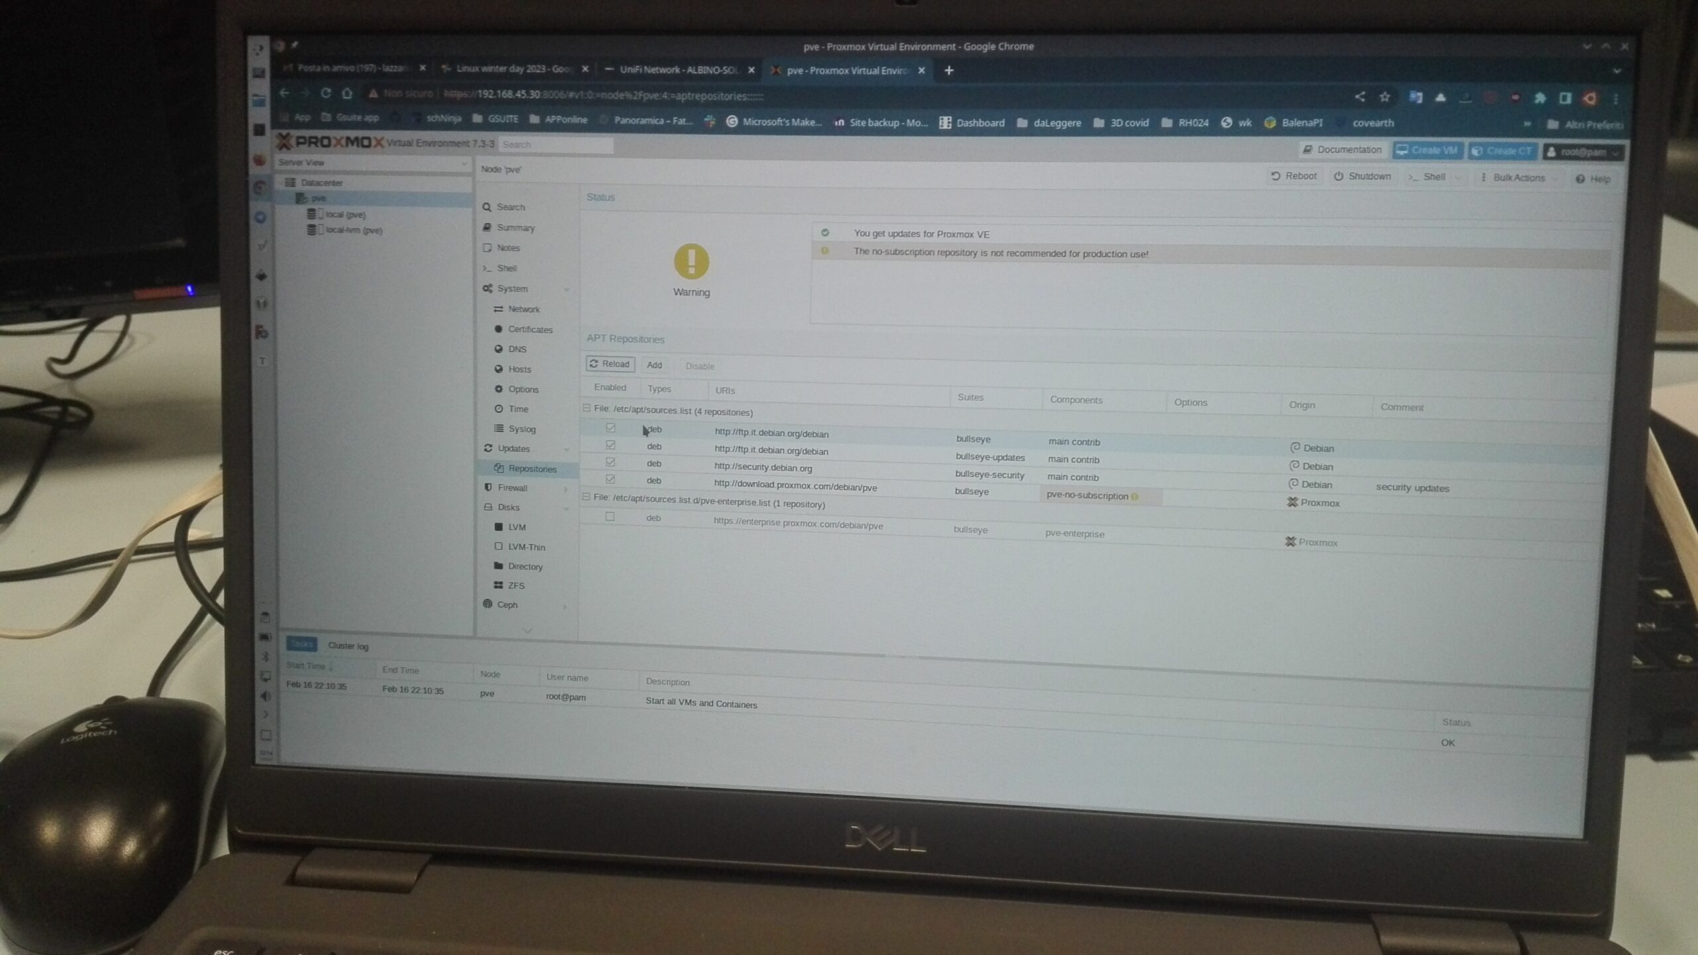Click the Reboot node button
1698x955 pixels.
coord(1293,176)
